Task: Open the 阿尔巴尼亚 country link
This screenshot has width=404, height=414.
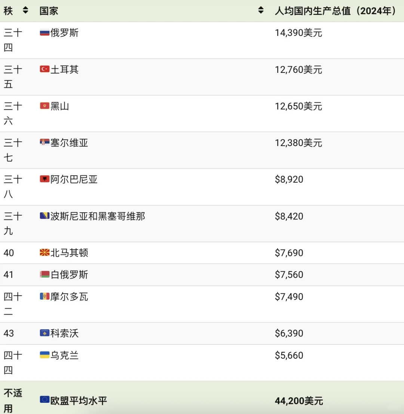Action: (x=74, y=179)
